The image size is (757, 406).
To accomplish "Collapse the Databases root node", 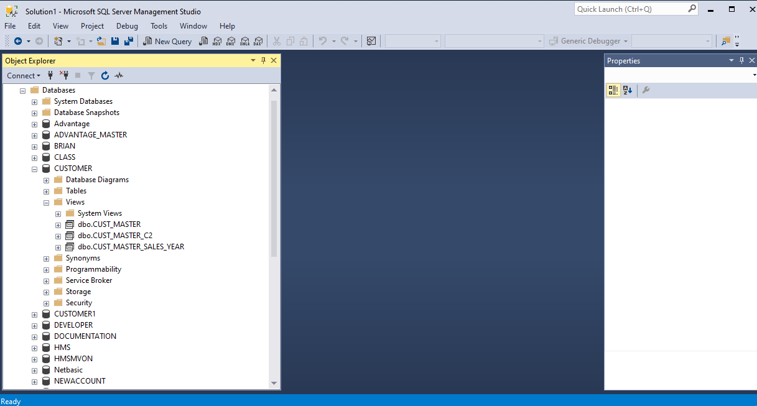I will click(23, 90).
